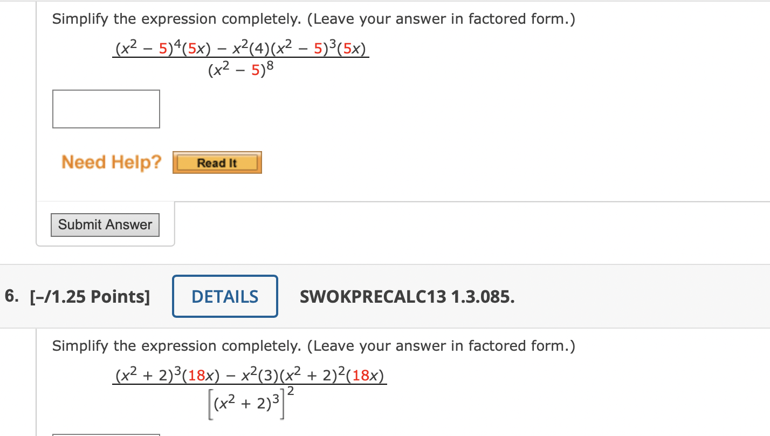Select the fraction expression in the first problem
This screenshot has width=770, height=436.
click(x=241, y=58)
